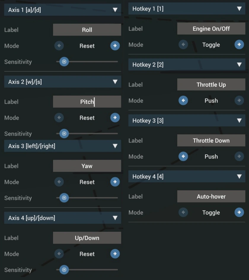Click left arrow for Hotkey 2 Push mode

pyautogui.click(x=183, y=101)
